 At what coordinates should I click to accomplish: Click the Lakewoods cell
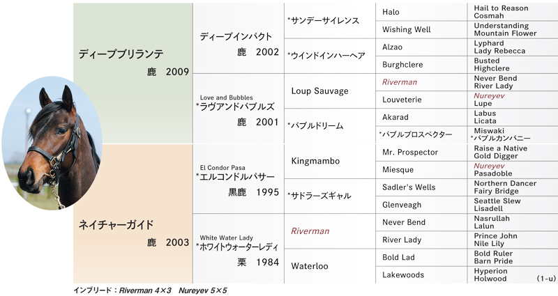tap(421, 274)
